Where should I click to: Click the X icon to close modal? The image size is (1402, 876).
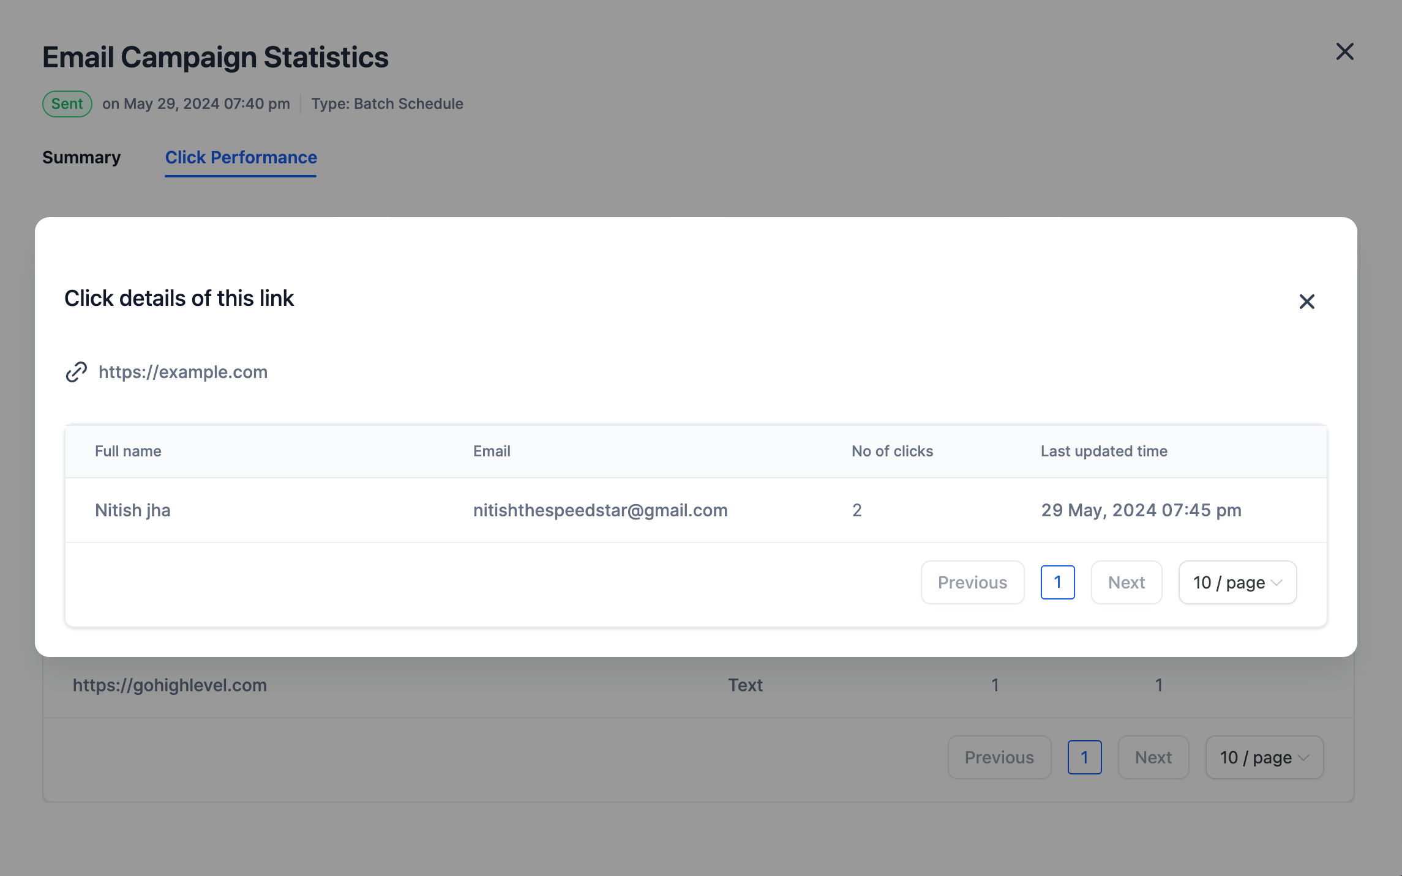click(1306, 301)
